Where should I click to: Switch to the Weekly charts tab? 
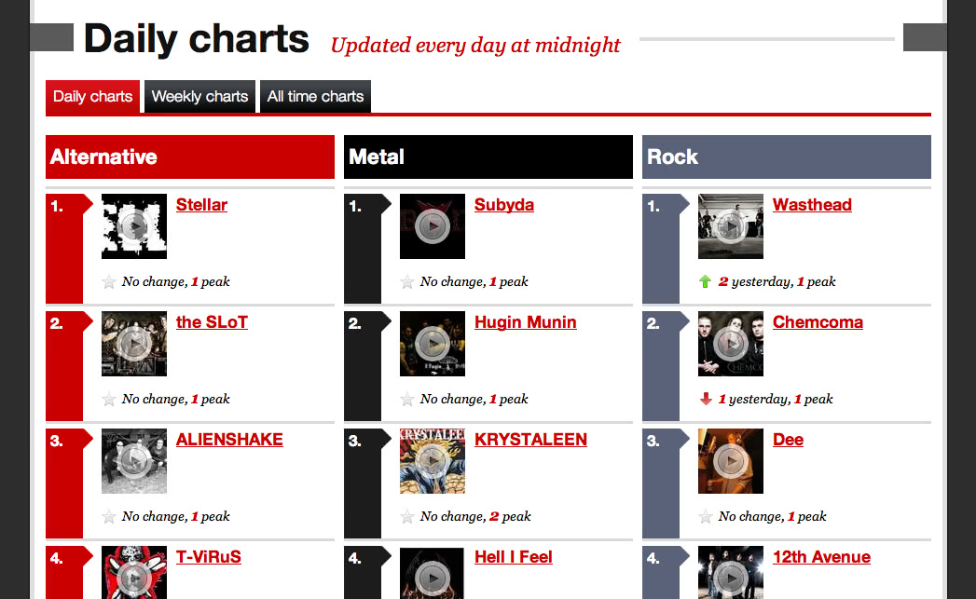click(x=199, y=96)
